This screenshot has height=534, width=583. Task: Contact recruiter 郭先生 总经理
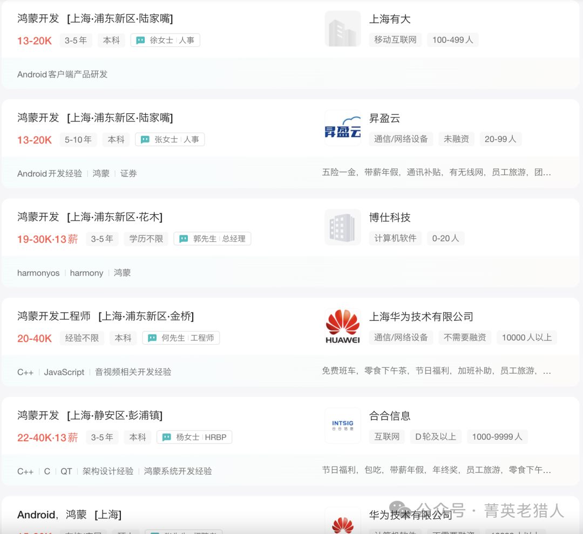(x=212, y=238)
